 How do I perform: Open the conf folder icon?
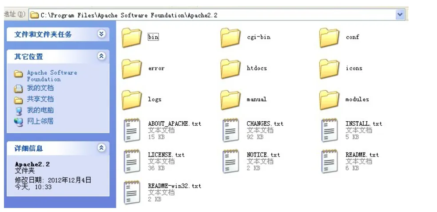tap(329, 38)
